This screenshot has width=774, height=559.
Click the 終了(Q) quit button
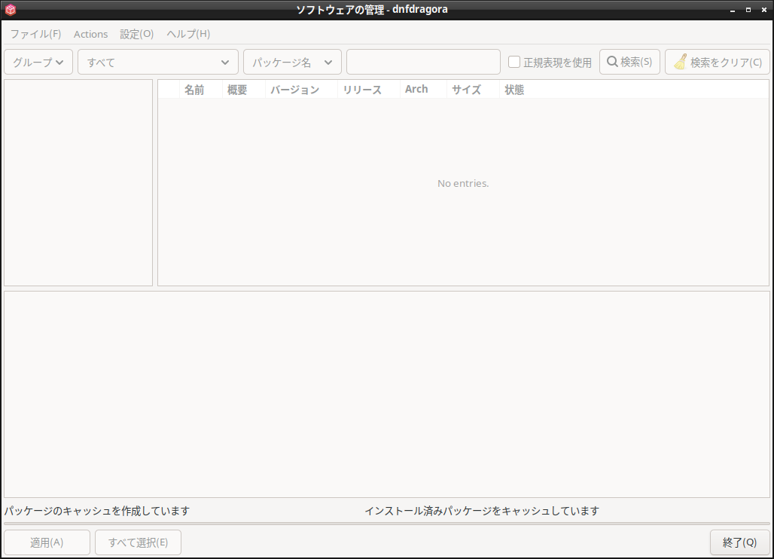coord(739,542)
